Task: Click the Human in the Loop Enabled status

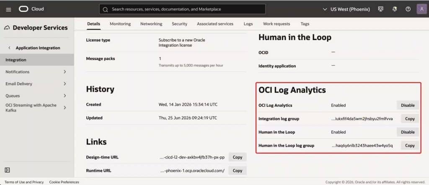Action: coord(339,132)
